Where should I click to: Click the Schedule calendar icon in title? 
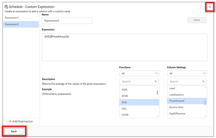[x=6, y=7]
